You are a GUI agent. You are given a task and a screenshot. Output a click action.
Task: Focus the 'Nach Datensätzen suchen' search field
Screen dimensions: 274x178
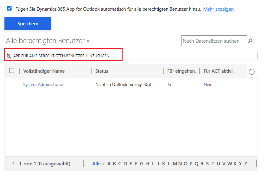(x=214, y=41)
